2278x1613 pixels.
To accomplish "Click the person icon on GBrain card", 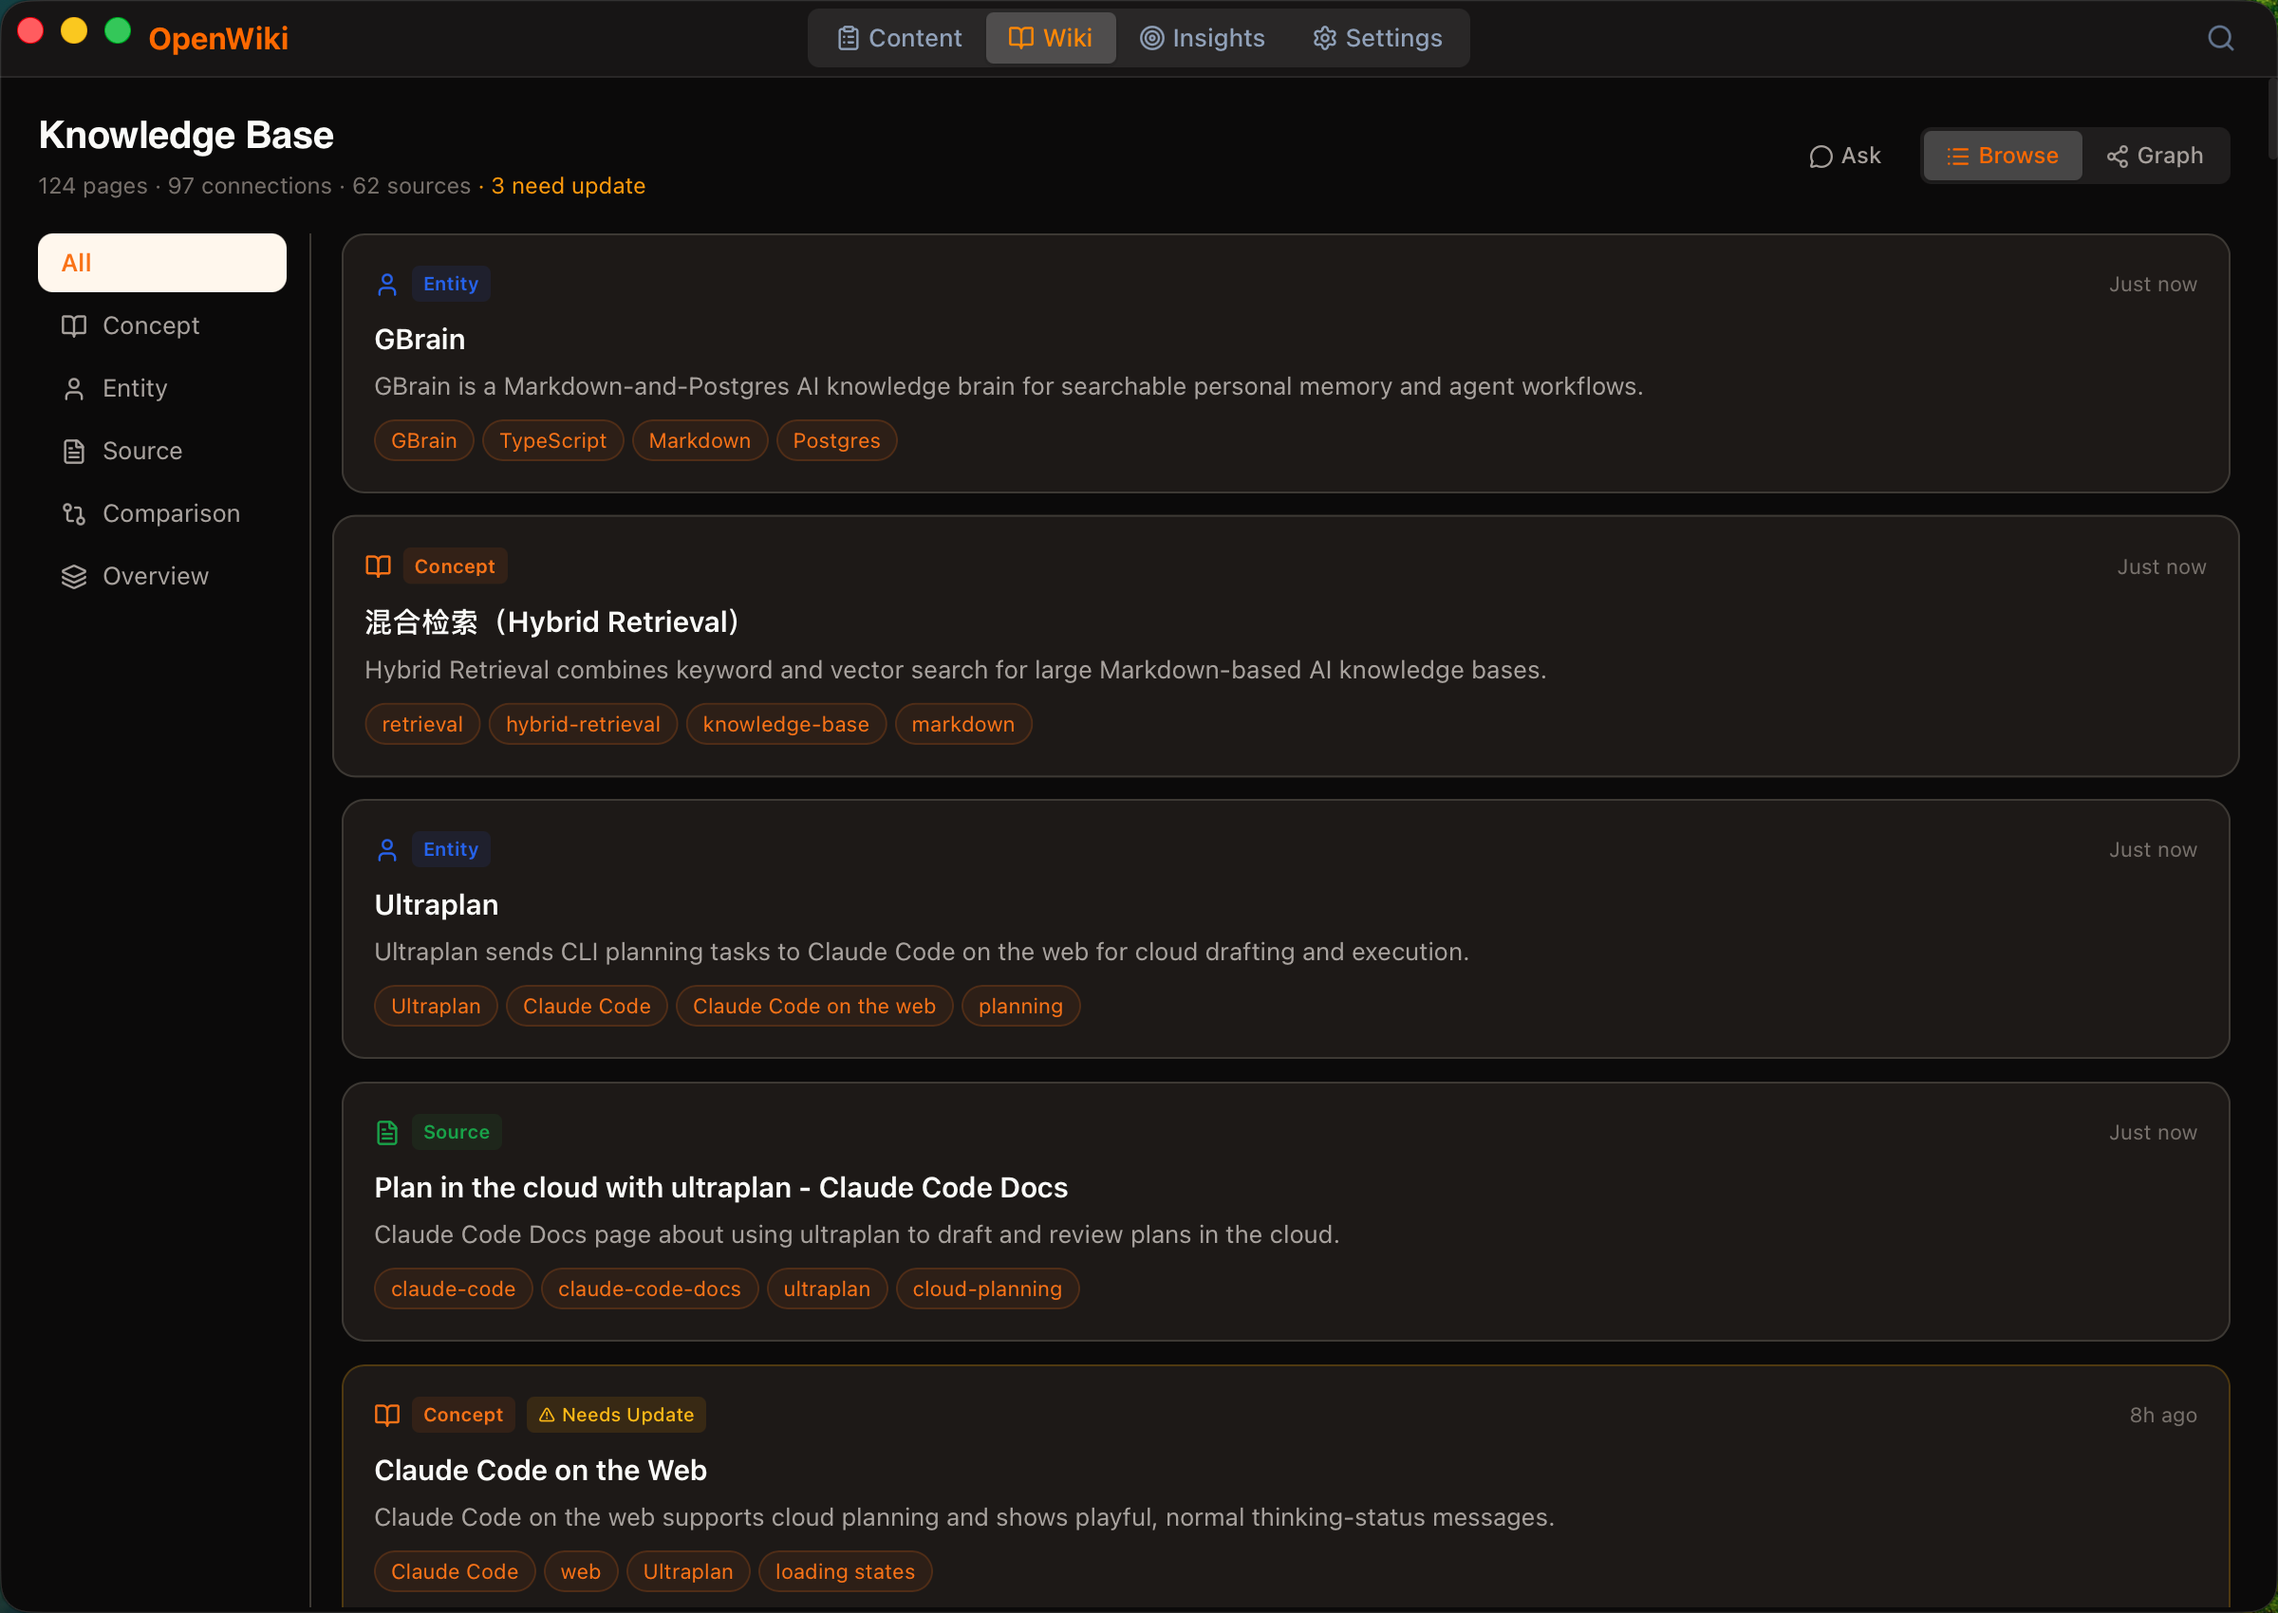I will 387,285.
